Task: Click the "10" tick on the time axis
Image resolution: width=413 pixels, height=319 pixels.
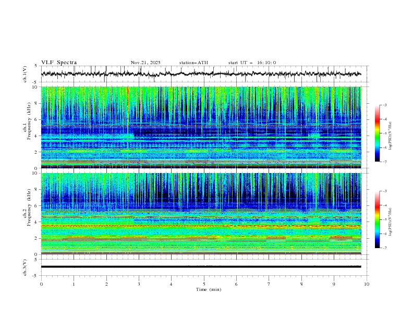Action: pos(367,284)
